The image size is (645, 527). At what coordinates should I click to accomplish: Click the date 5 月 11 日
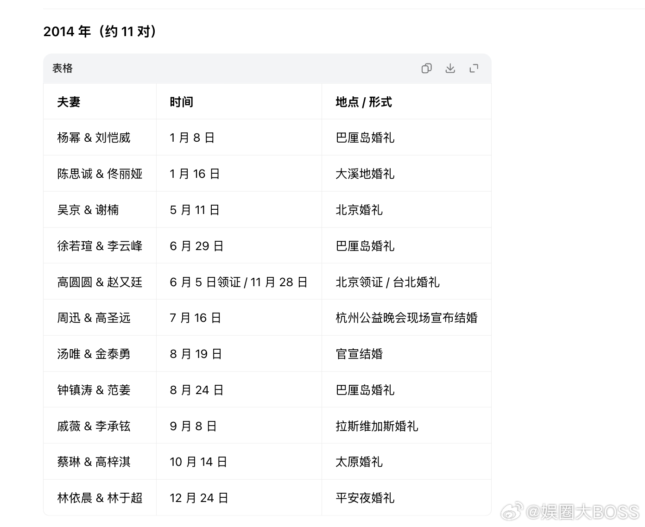click(195, 210)
